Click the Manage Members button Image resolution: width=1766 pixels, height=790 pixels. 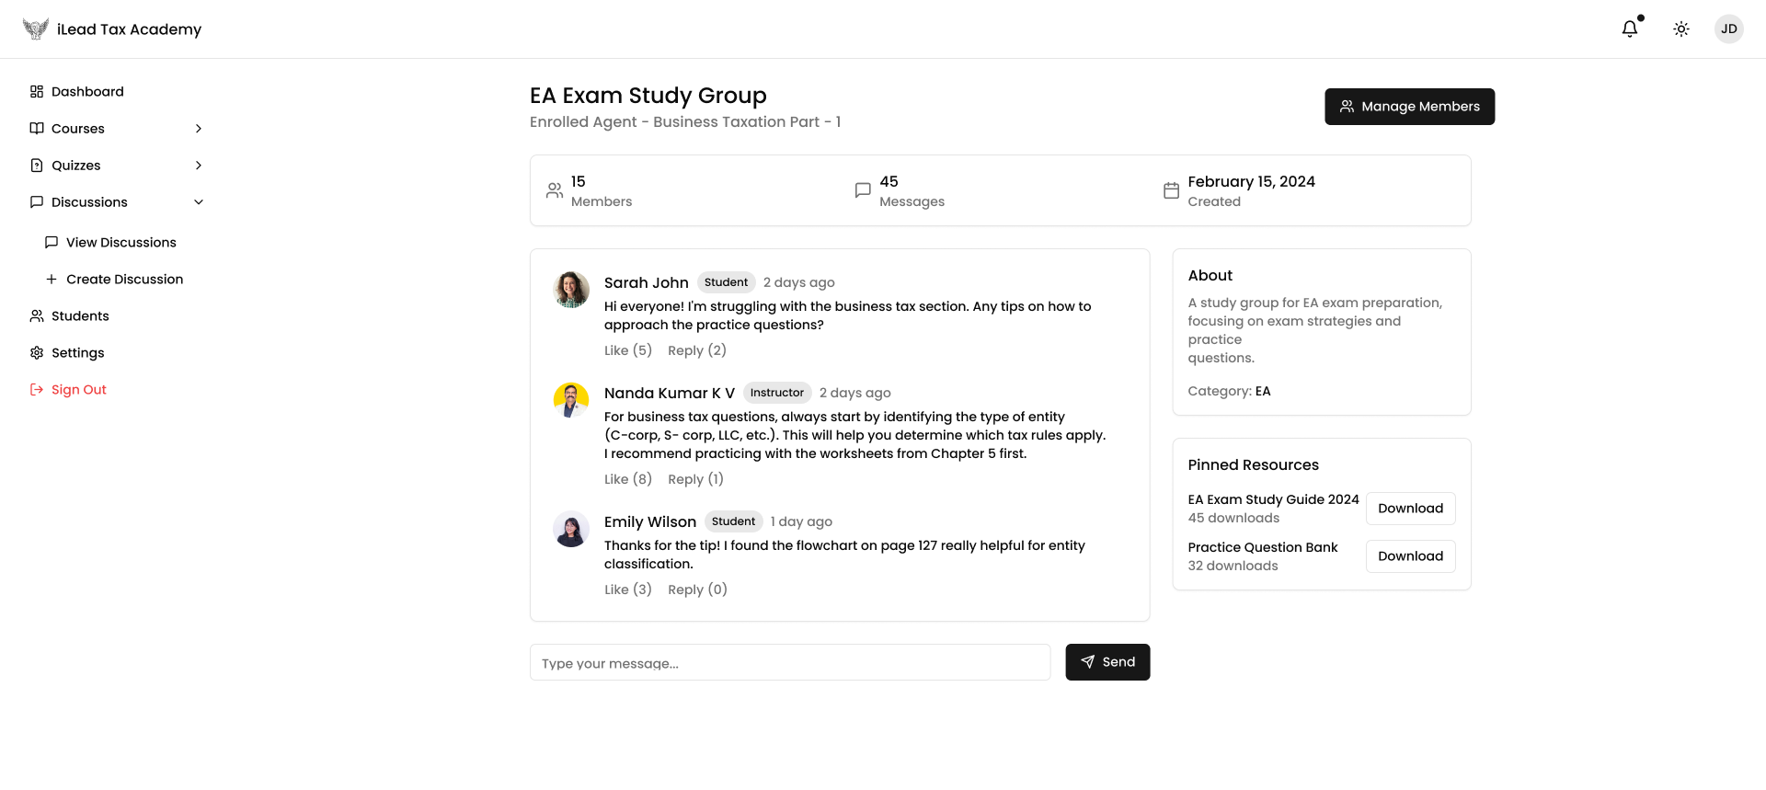point(1409,107)
